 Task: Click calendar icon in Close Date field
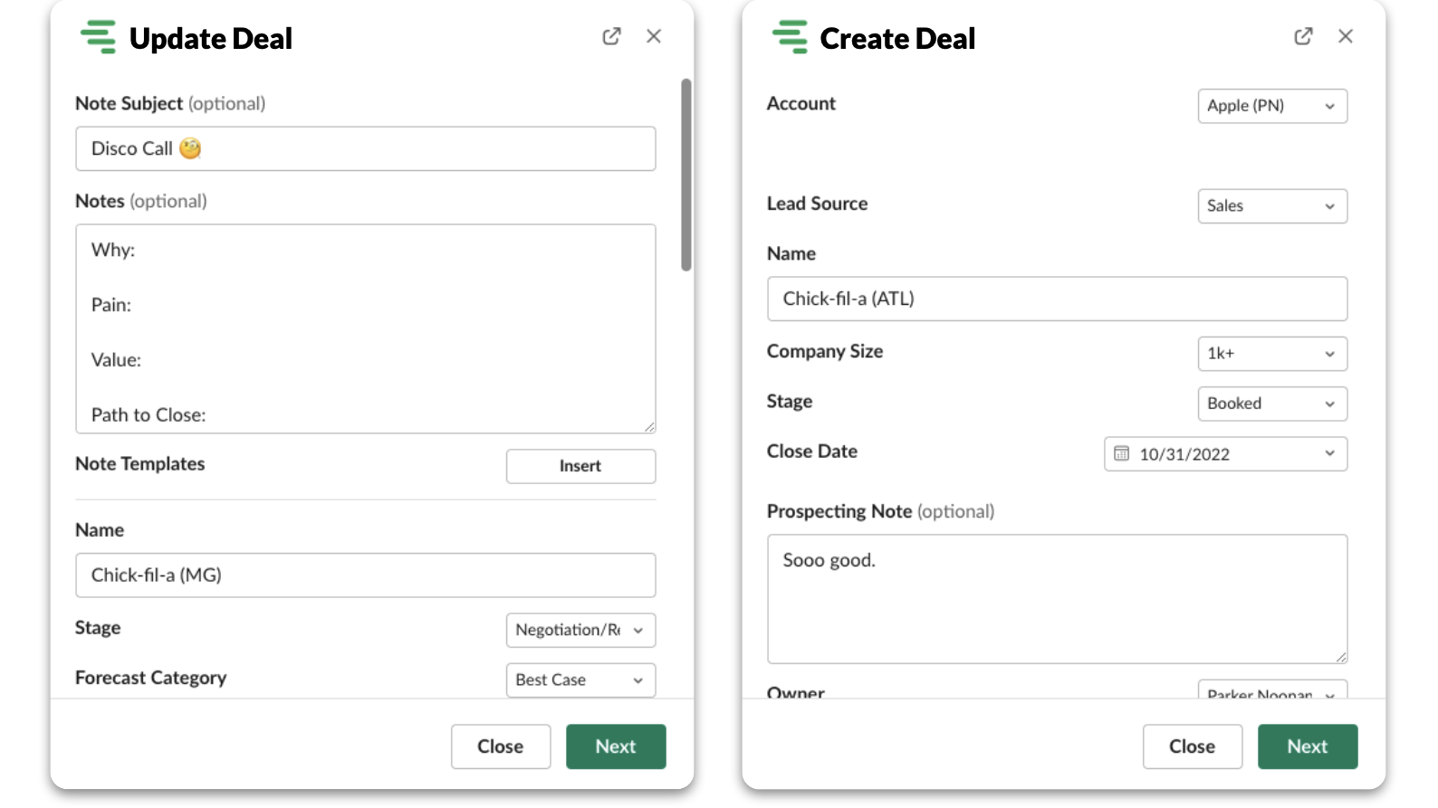[x=1121, y=453]
